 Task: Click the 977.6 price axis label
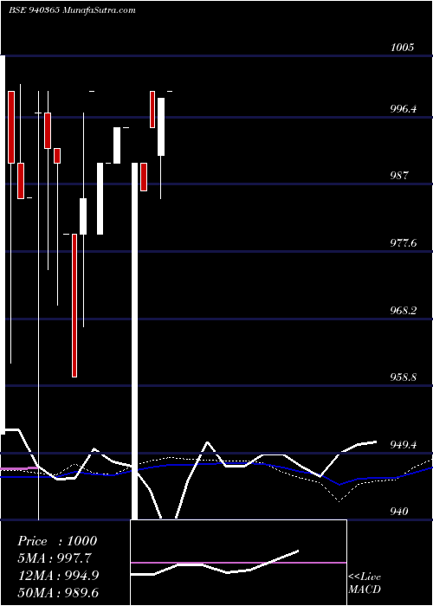(x=404, y=243)
